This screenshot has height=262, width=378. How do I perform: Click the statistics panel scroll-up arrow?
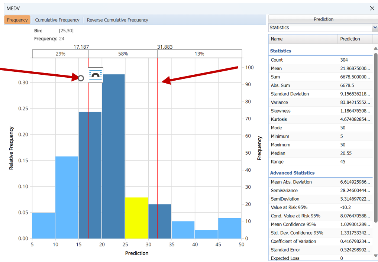pos(375,49)
